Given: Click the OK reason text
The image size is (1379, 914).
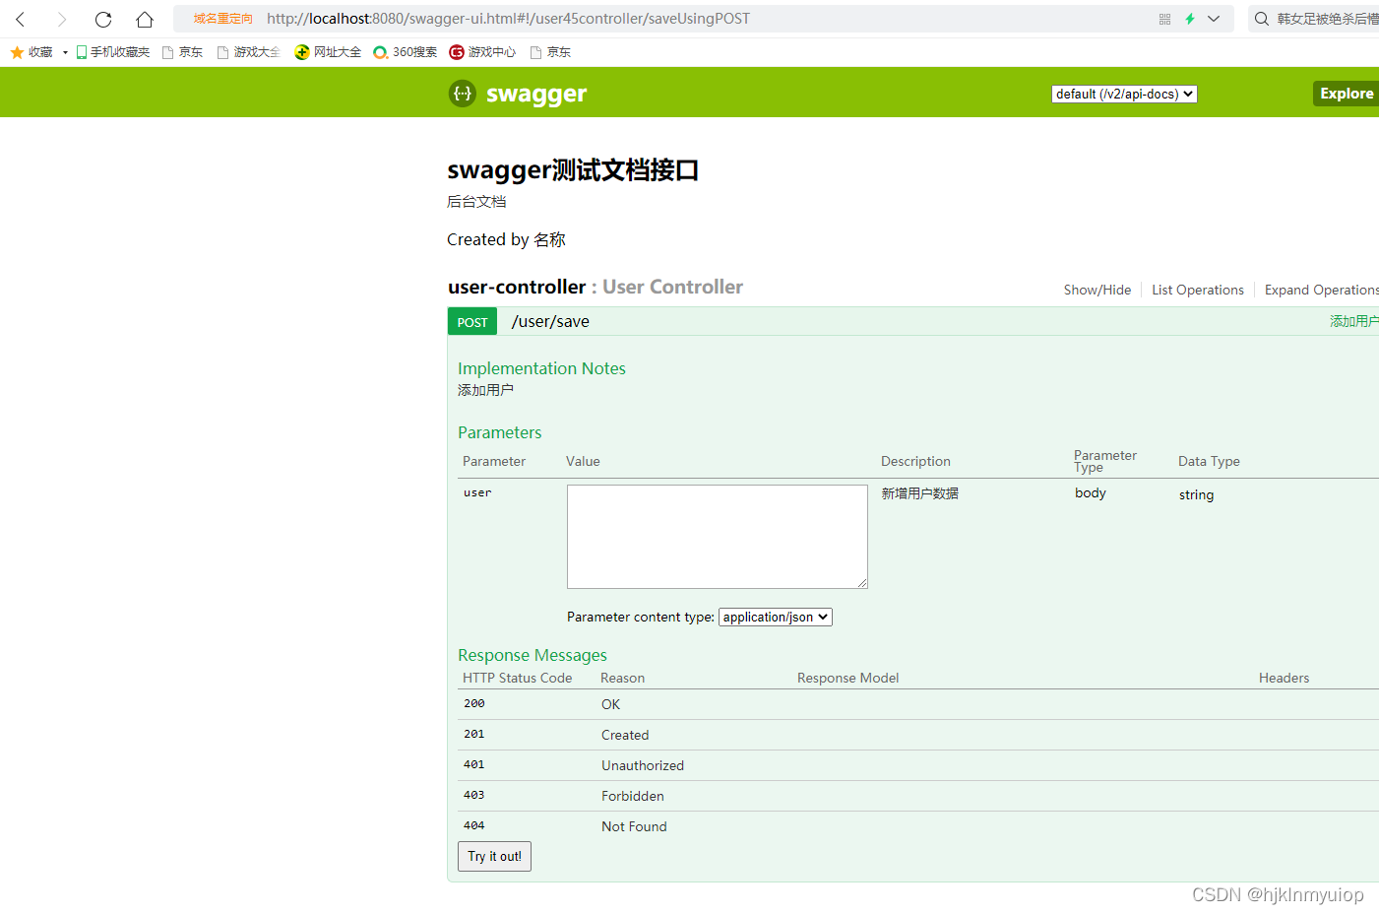Looking at the screenshot, I should click(610, 704).
